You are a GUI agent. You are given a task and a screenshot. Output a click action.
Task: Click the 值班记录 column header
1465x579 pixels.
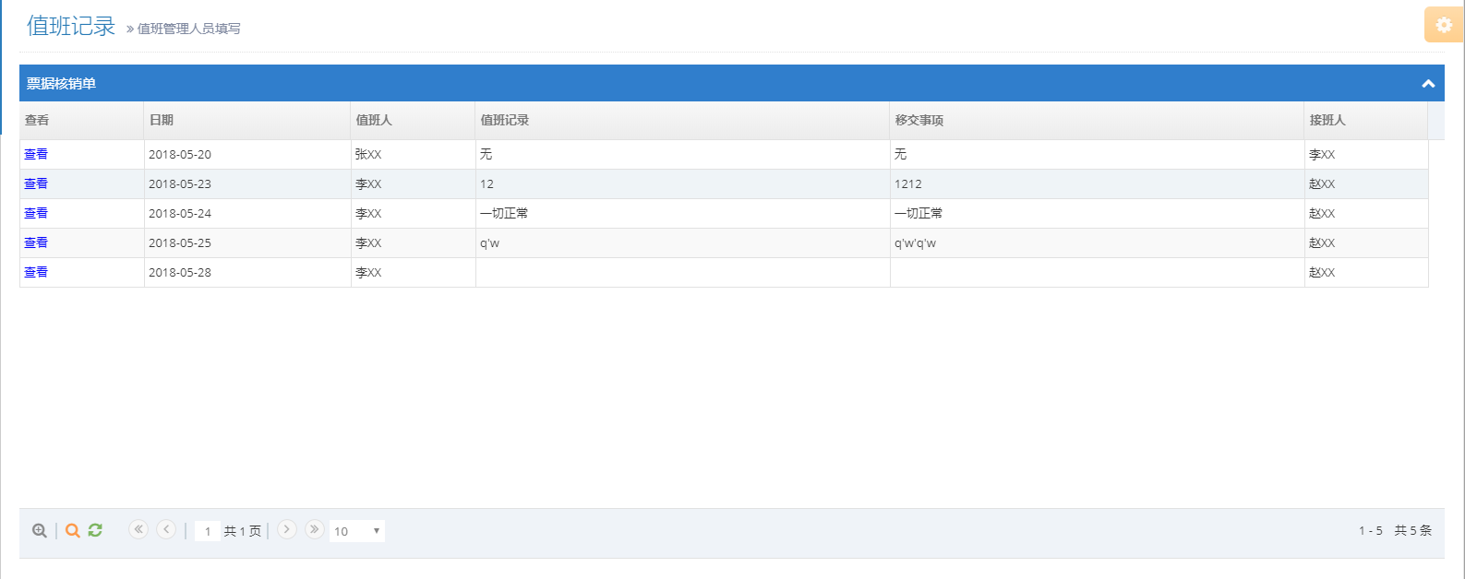[x=505, y=120]
